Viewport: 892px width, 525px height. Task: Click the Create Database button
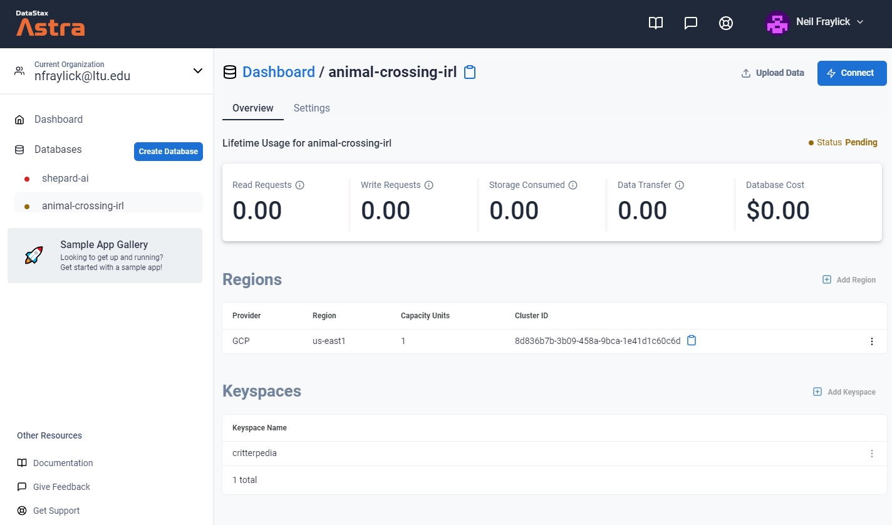tap(169, 152)
